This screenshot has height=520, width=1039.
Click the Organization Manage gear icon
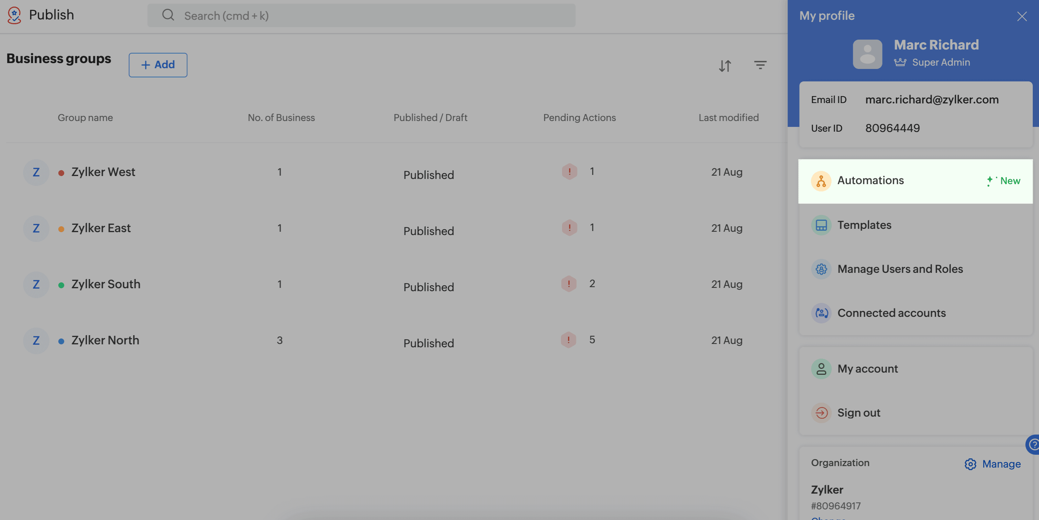970,464
